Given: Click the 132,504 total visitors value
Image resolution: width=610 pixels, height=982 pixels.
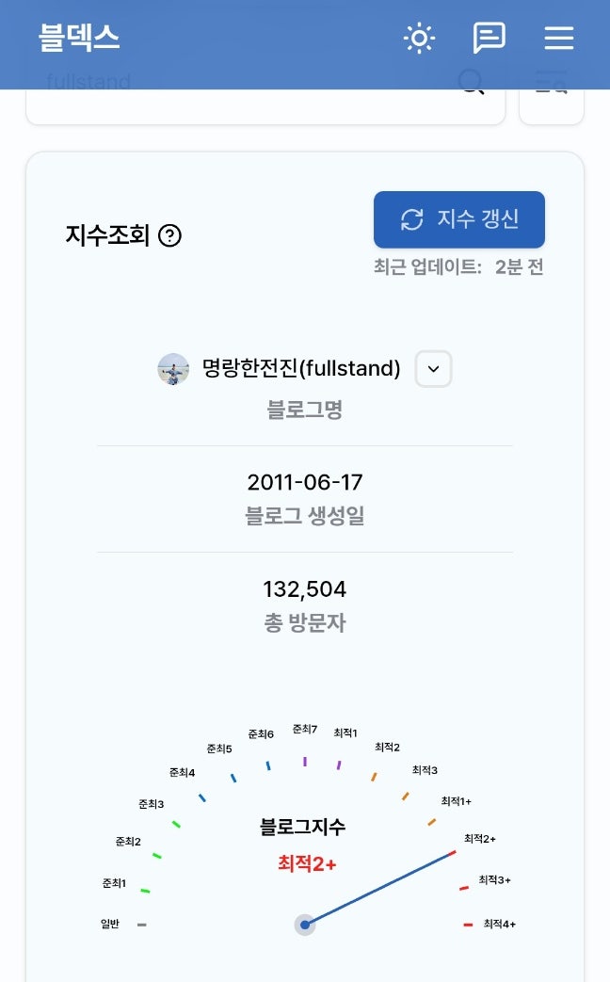Looking at the screenshot, I should click(304, 589).
